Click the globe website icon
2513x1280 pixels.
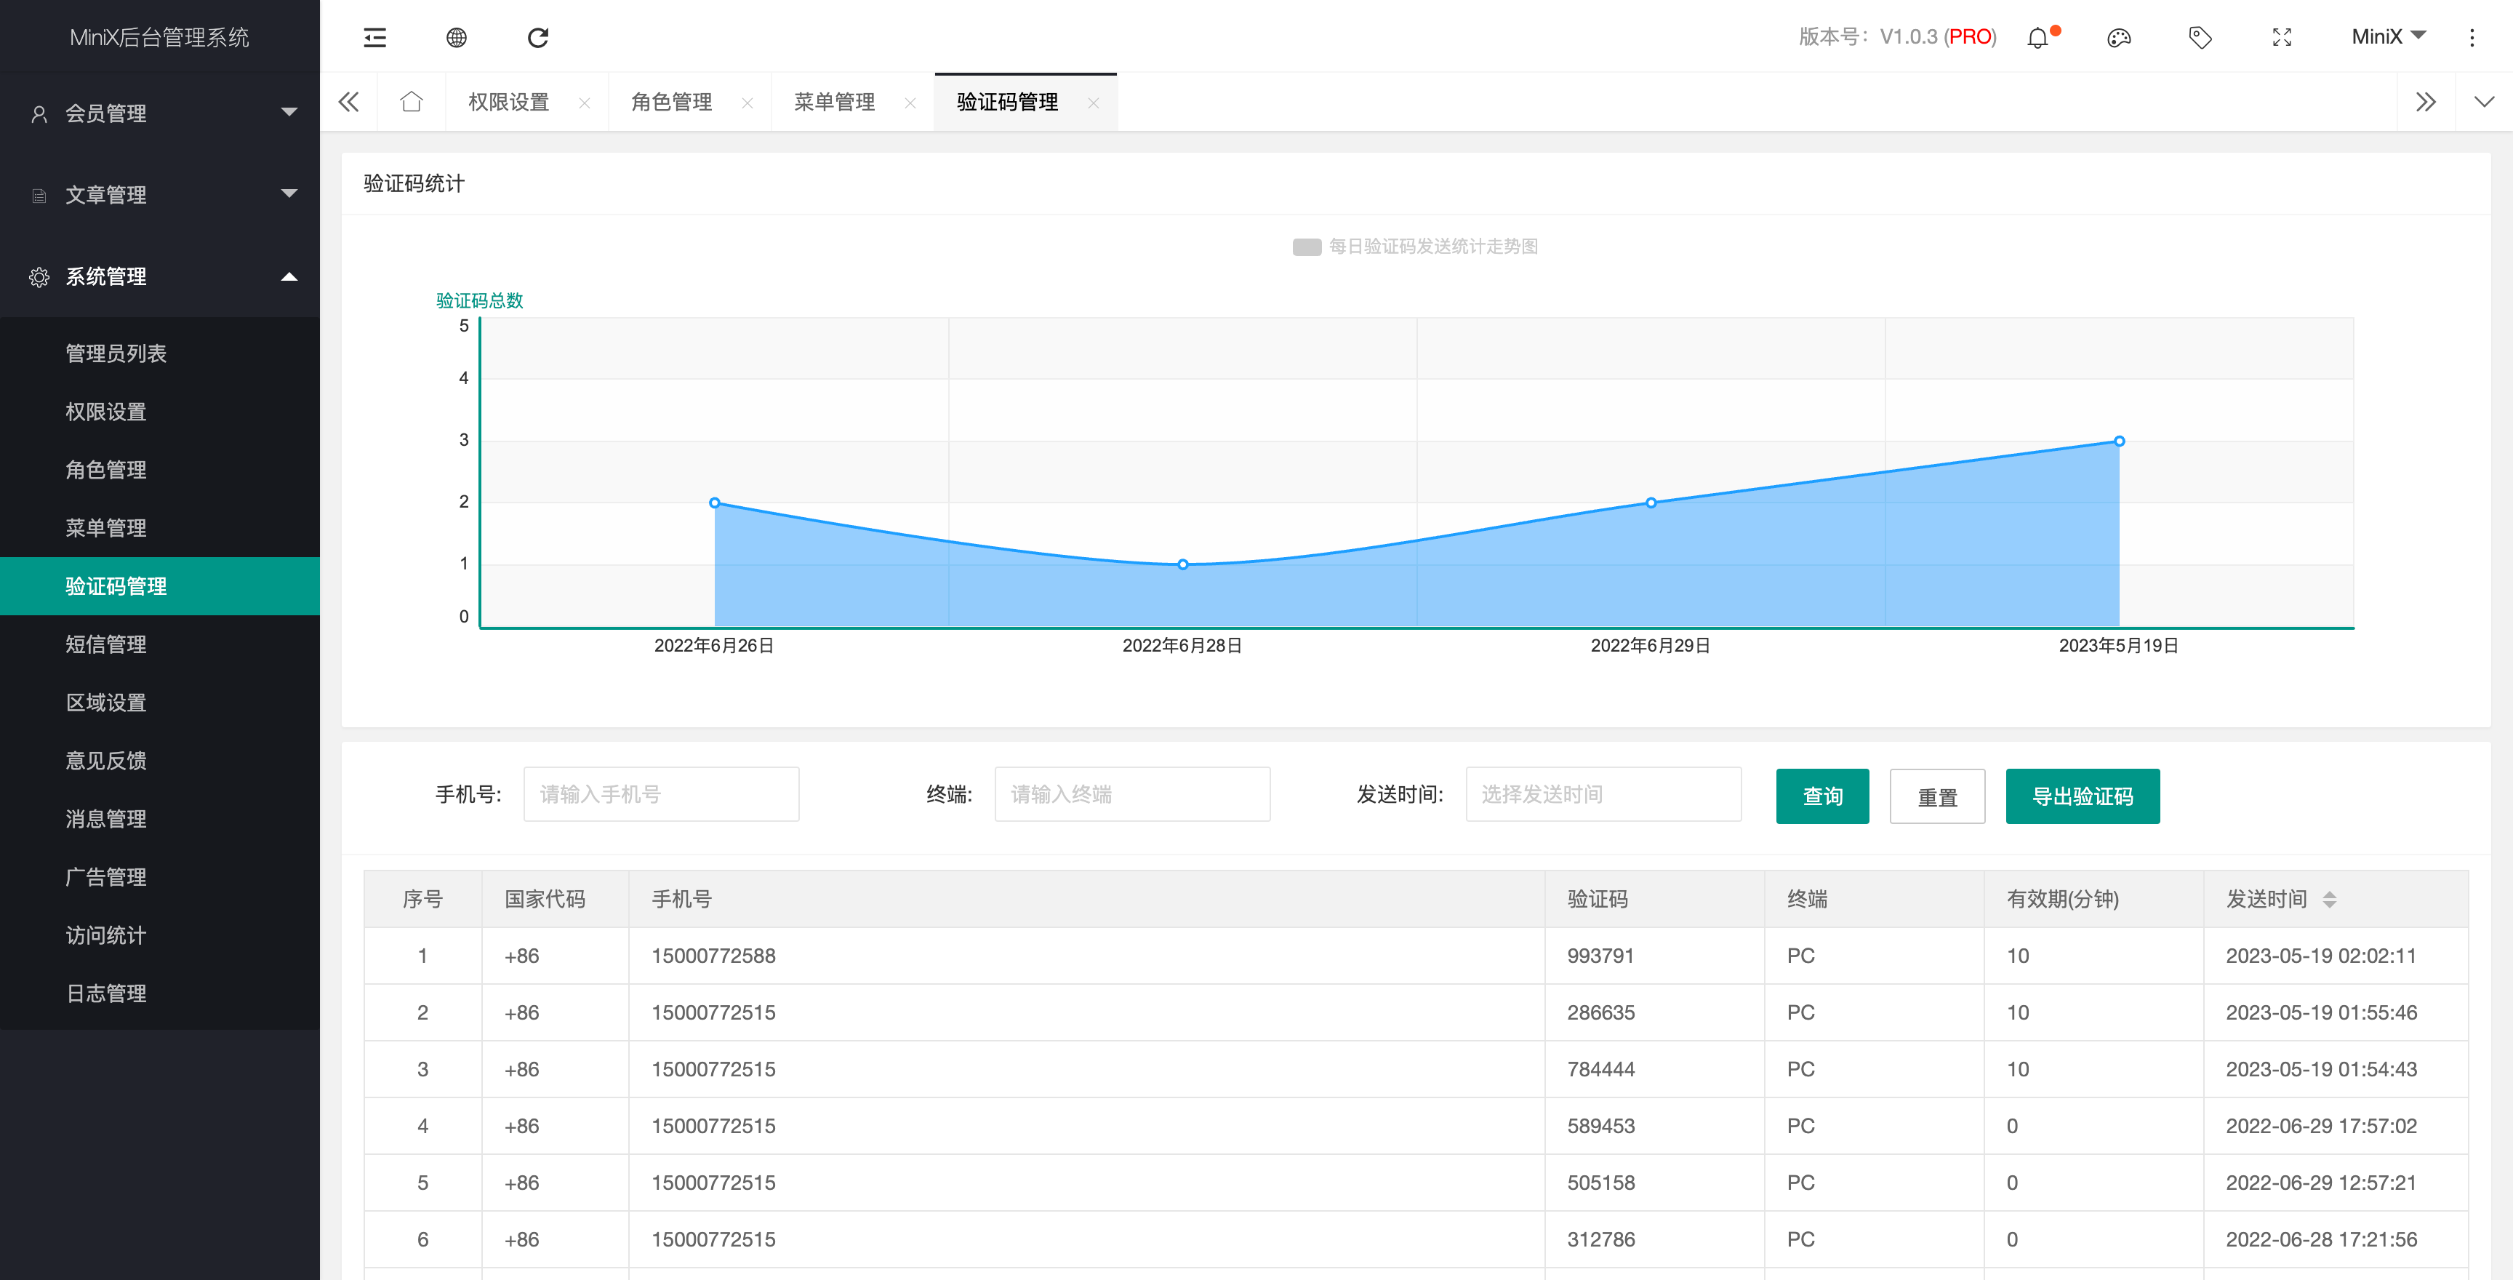tap(457, 37)
